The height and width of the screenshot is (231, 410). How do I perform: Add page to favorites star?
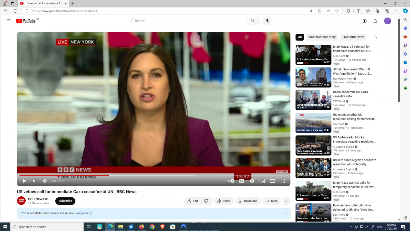tap(337, 11)
